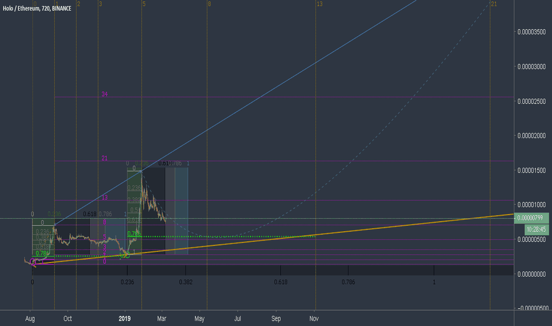Select the 0.00000500 price axis label
This screenshot has height=326, width=552.
[531, 239]
